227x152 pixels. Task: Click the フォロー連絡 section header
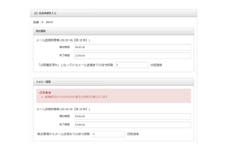click(113, 82)
